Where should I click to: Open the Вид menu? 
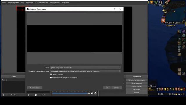click(23, 3)
